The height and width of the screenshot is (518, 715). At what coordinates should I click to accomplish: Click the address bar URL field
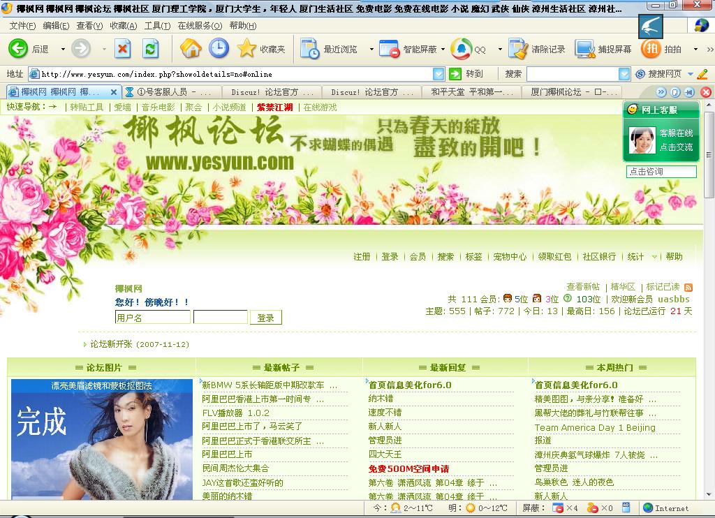coord(230,74)
